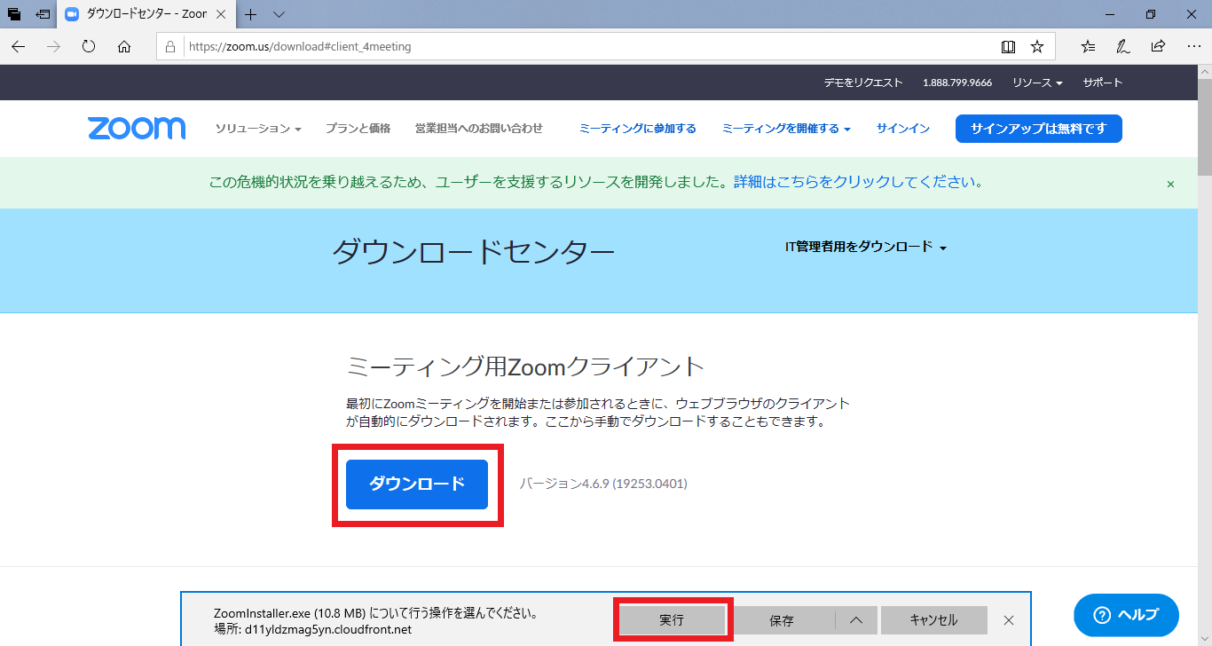This screenshot has width=1212, height=646.
Task: Click the blue ダウンロード button
Action: [x=417, y=484]
